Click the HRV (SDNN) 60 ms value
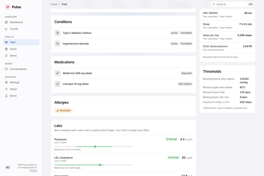Screen dimensions: 264x176 [248, 13]
